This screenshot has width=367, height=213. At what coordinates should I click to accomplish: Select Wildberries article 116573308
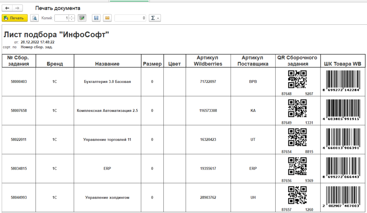pyautogui.click(x=208, y=110)
